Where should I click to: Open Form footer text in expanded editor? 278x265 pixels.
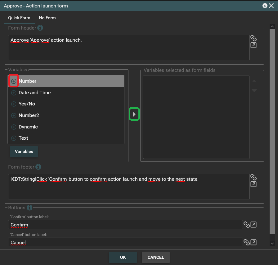point(253,184)
